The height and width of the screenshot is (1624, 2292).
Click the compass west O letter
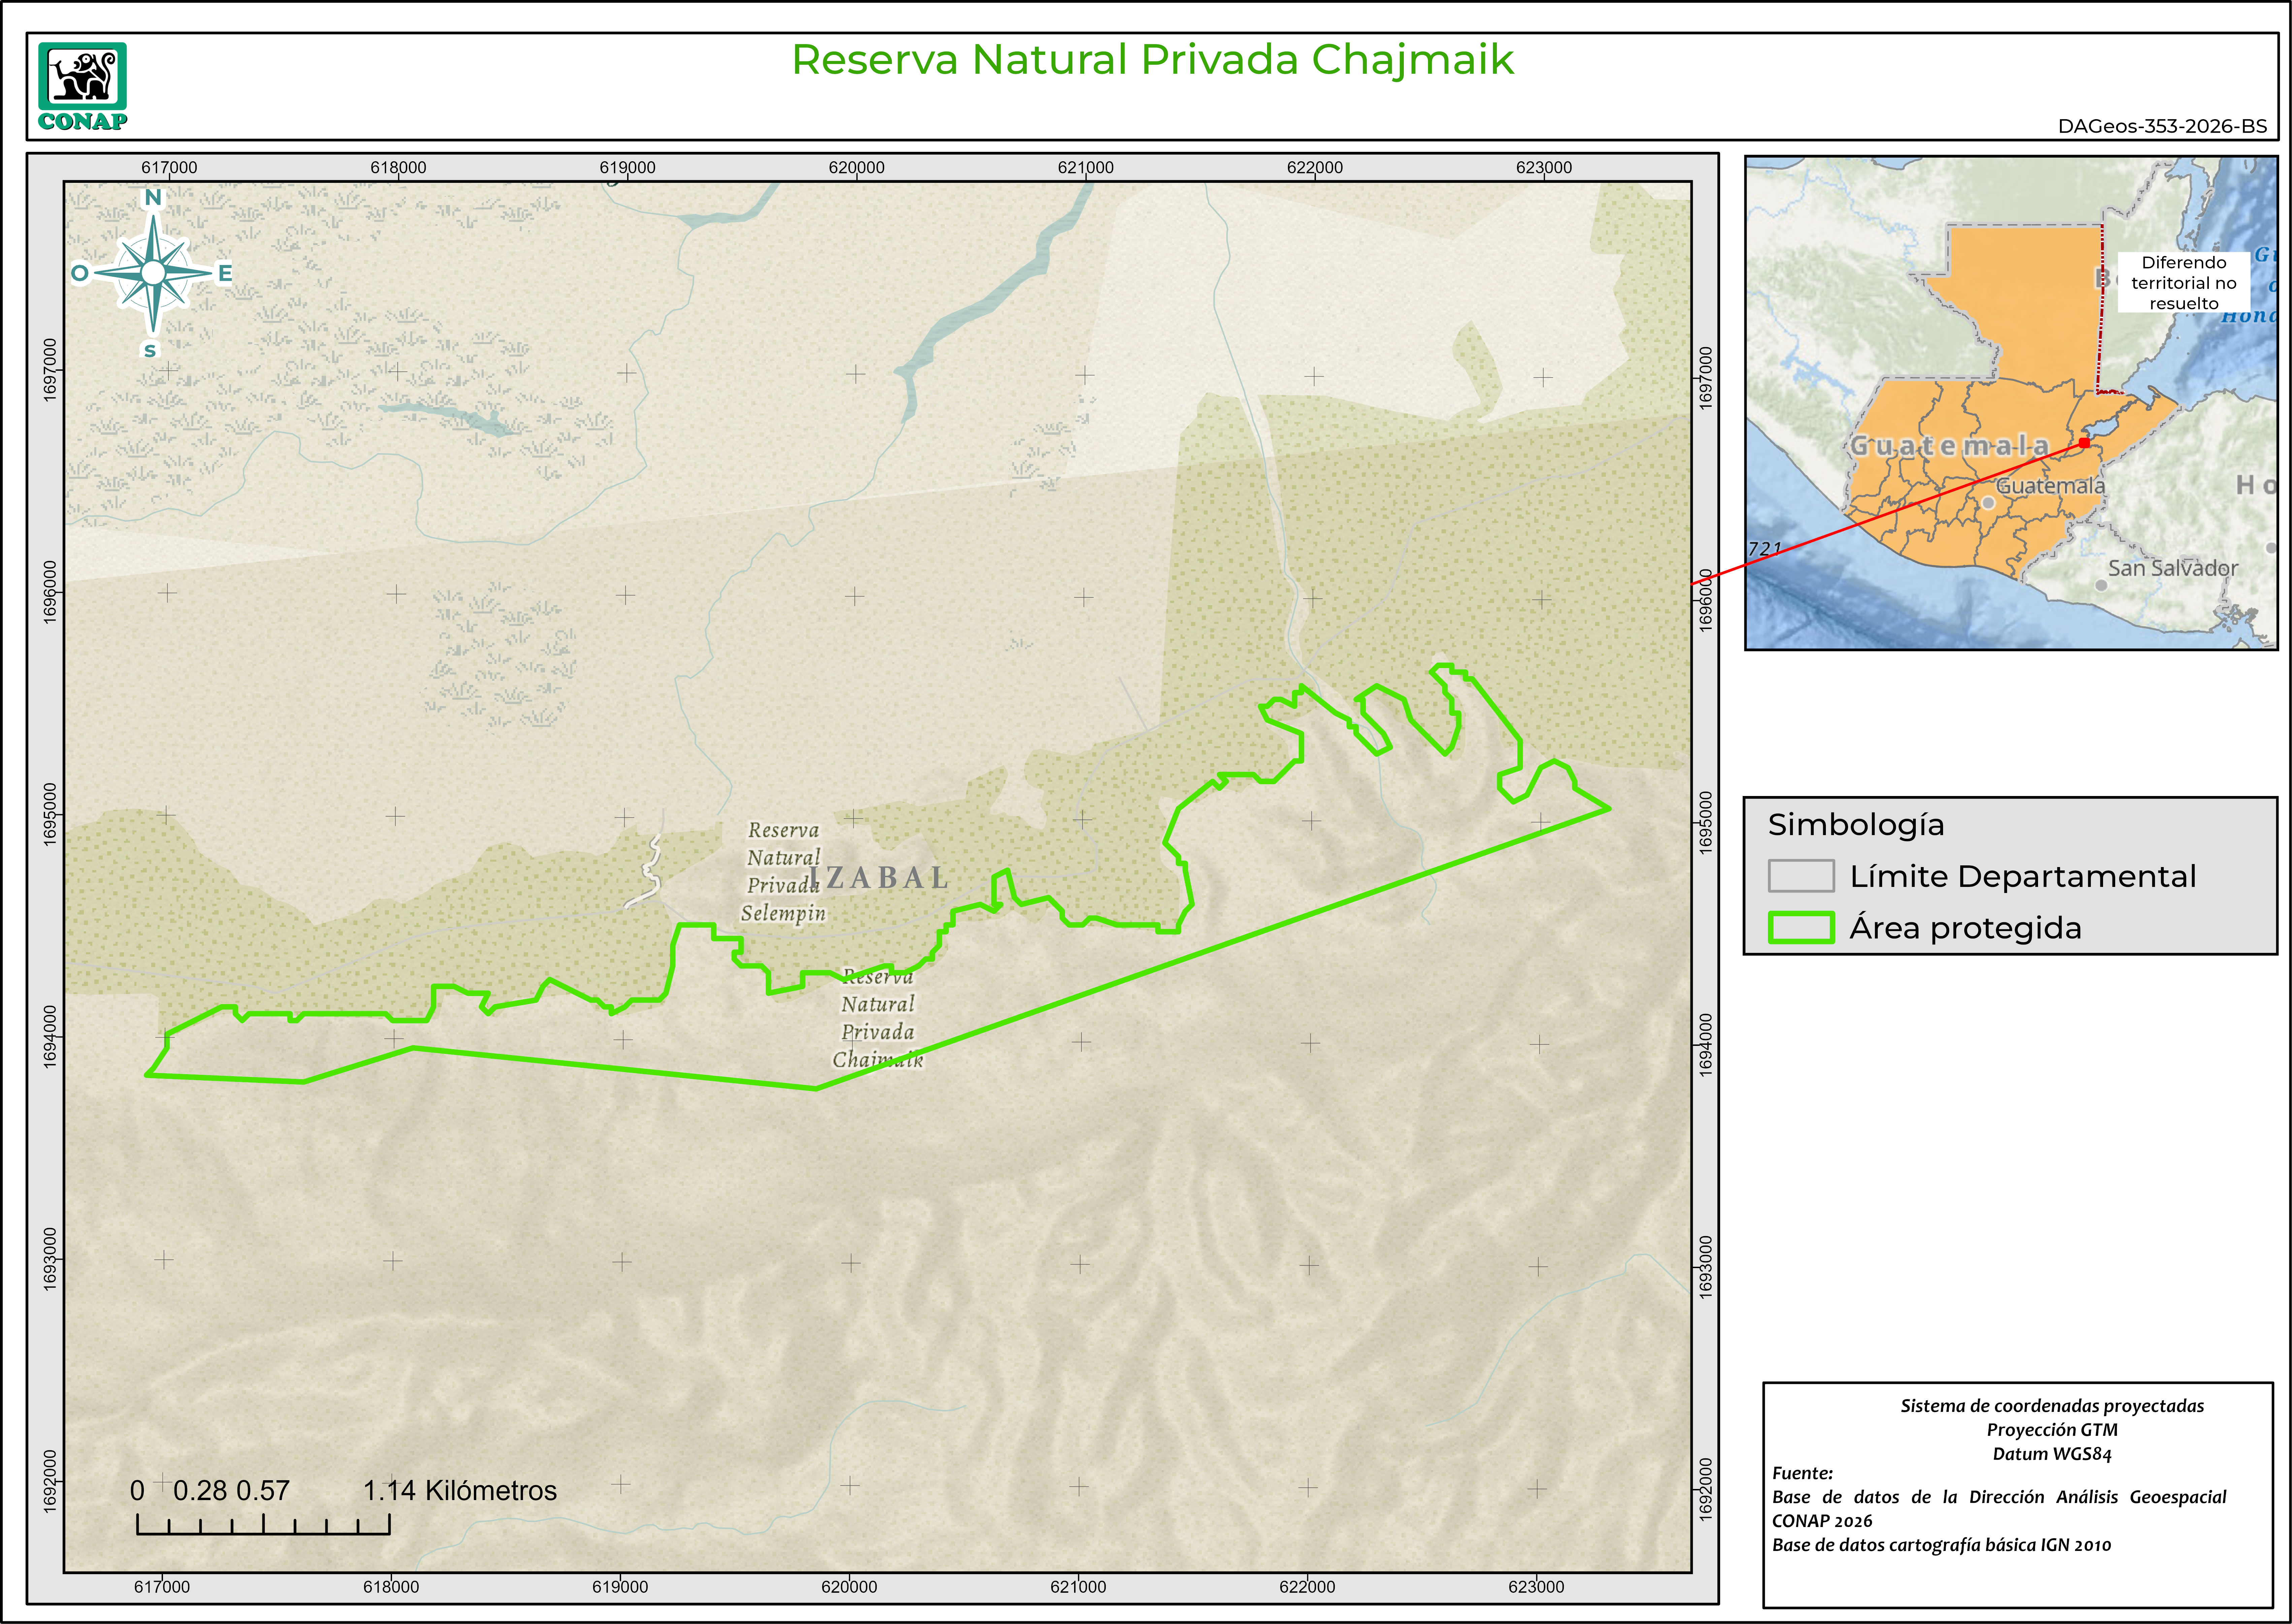80,273
